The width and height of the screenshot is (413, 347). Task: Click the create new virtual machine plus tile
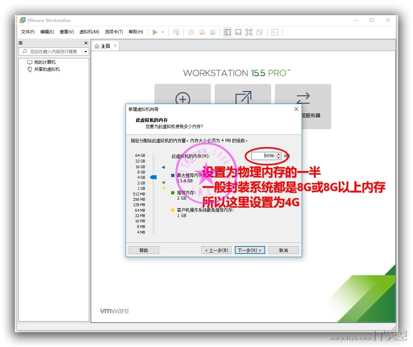pyautogui.click(x=182, y=95)
